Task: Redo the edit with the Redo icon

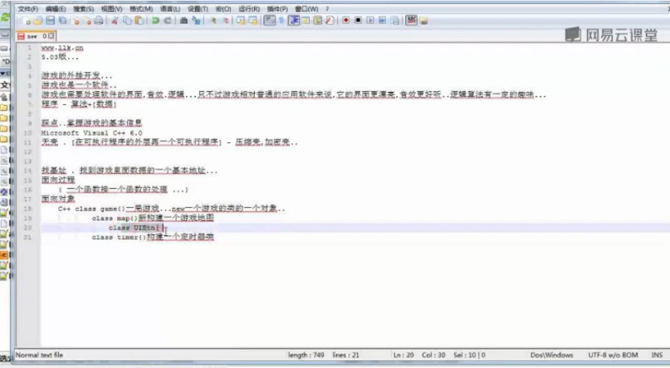Action: click(x=168, y=20)
